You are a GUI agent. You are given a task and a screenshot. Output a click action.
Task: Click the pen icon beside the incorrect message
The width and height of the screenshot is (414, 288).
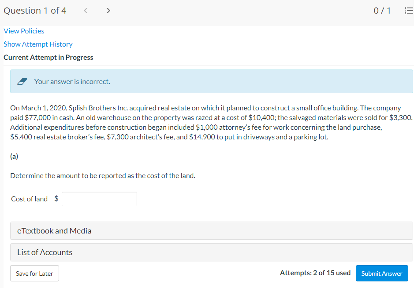click(22, 80)
